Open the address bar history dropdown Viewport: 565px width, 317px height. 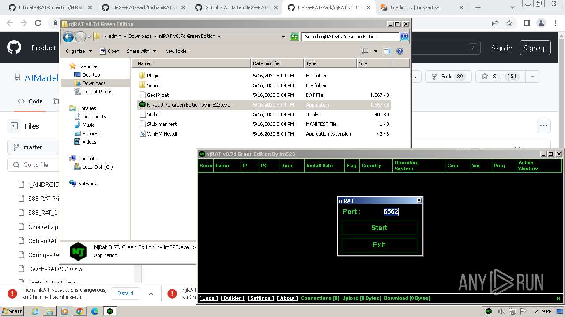(x=283, y=37)
